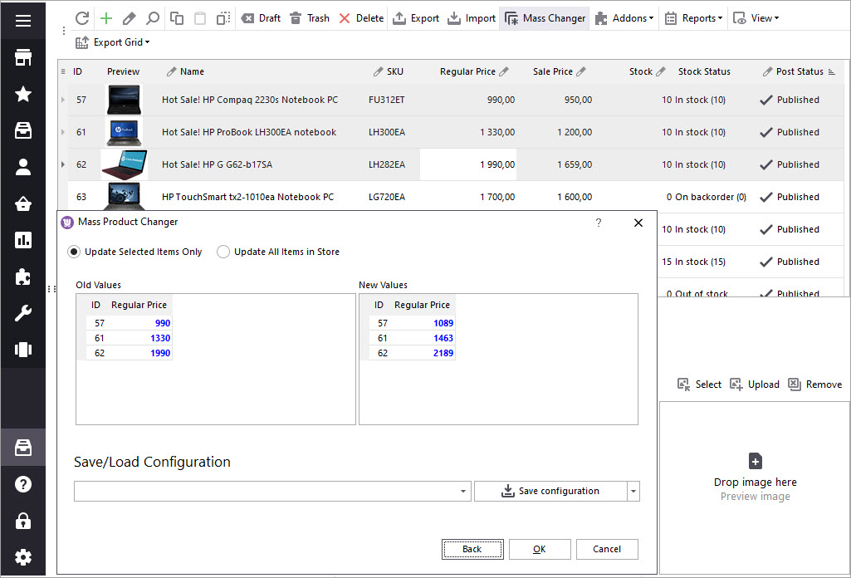Click the green Add product plus icon
The image size is (851, 578).
(x=105, y=18)
